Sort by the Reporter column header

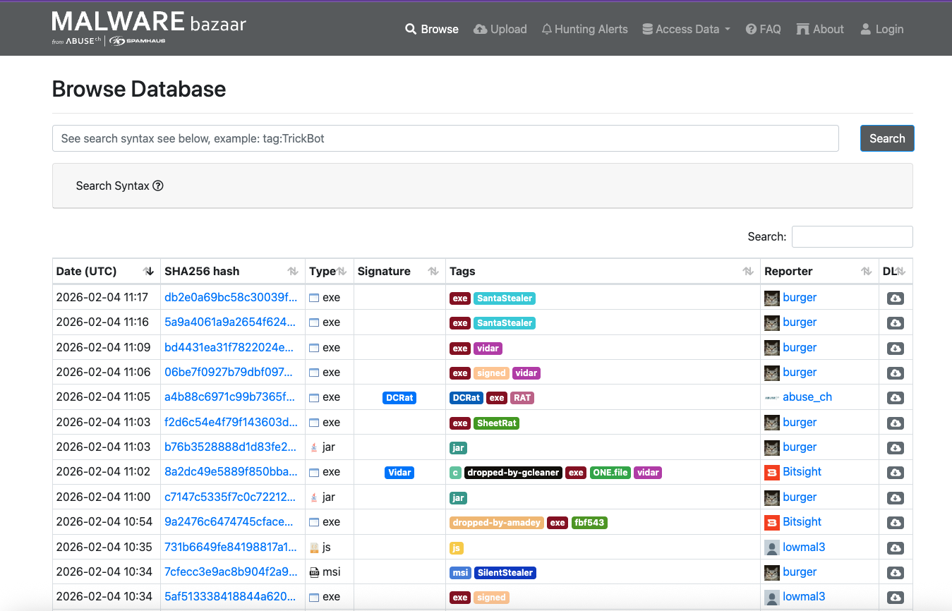pyautogui.click(x=866, y=272)
